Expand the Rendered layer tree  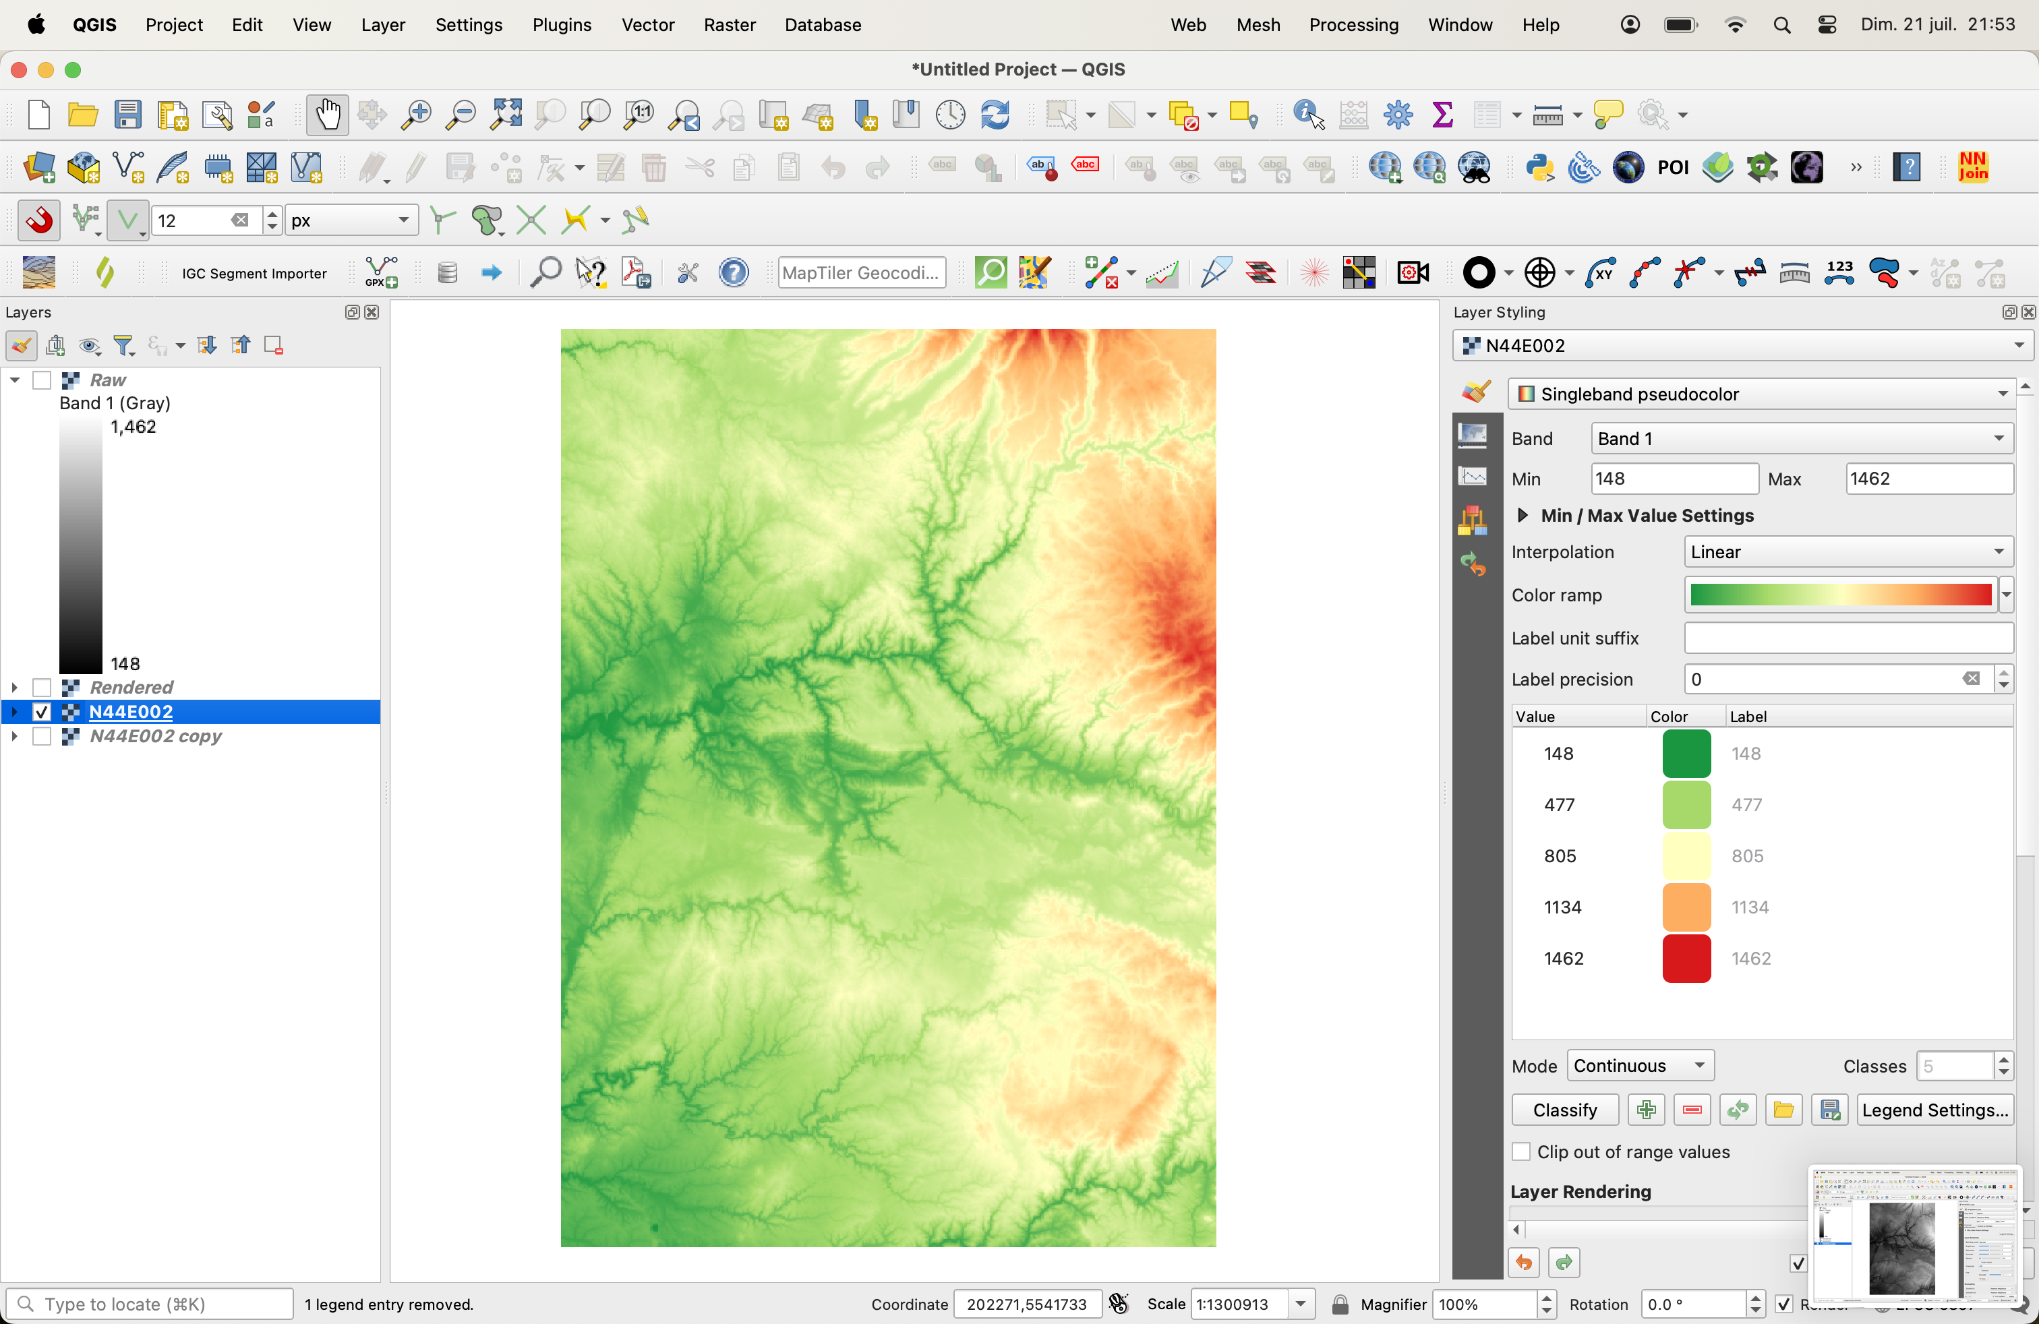pos(15,688)
